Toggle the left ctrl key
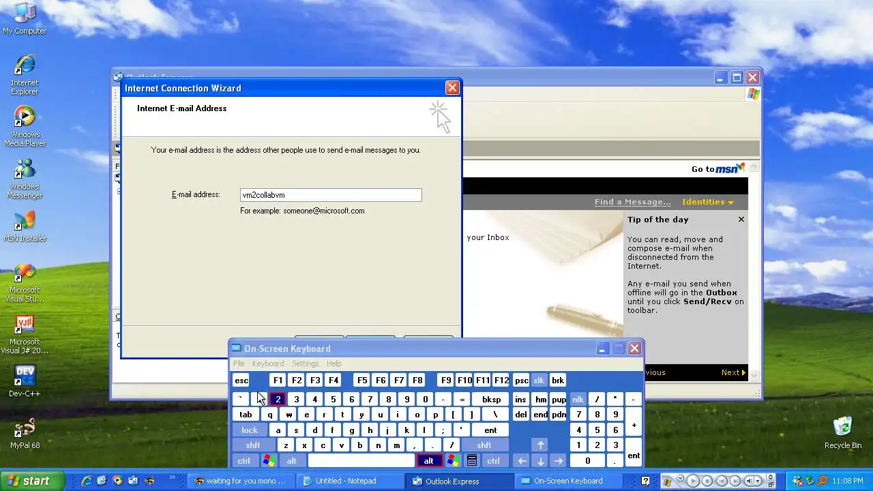The height and width of the screenshot is (491, 873). pos(243,461)
